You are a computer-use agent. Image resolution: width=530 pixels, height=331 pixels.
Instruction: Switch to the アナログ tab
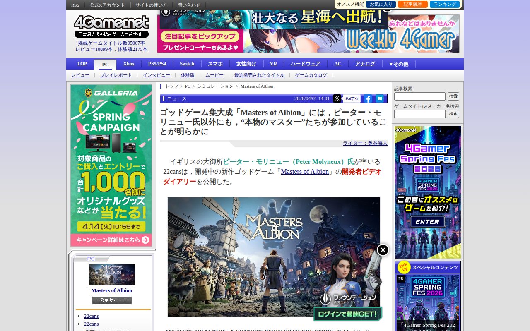[365, 64]
